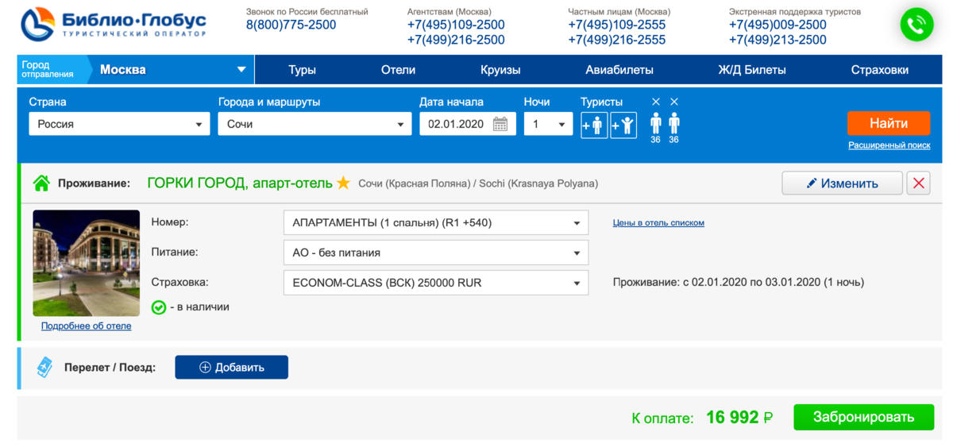Viewport: 953px width, 447px height.
Task: Expand the Страховка insurance dropdown
Action: tap(436, 283)
